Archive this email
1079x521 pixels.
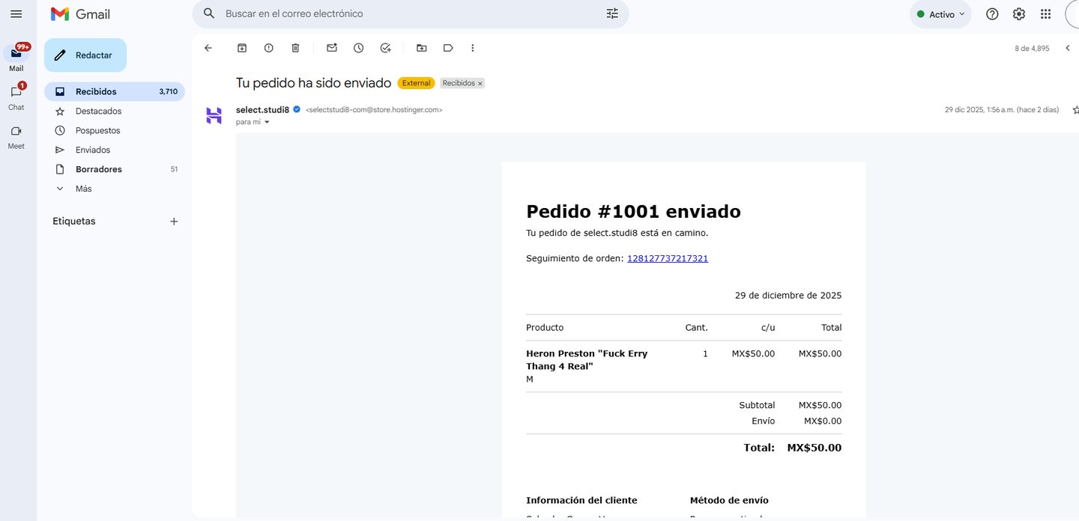[242, 48]
